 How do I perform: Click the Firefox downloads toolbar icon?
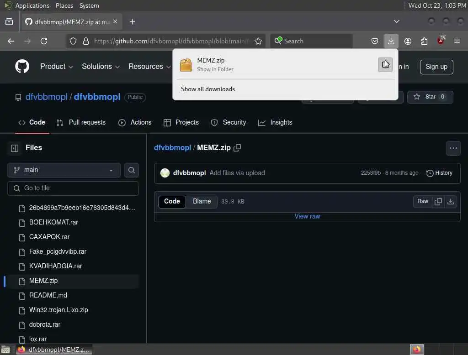click(x=391, y=41)
